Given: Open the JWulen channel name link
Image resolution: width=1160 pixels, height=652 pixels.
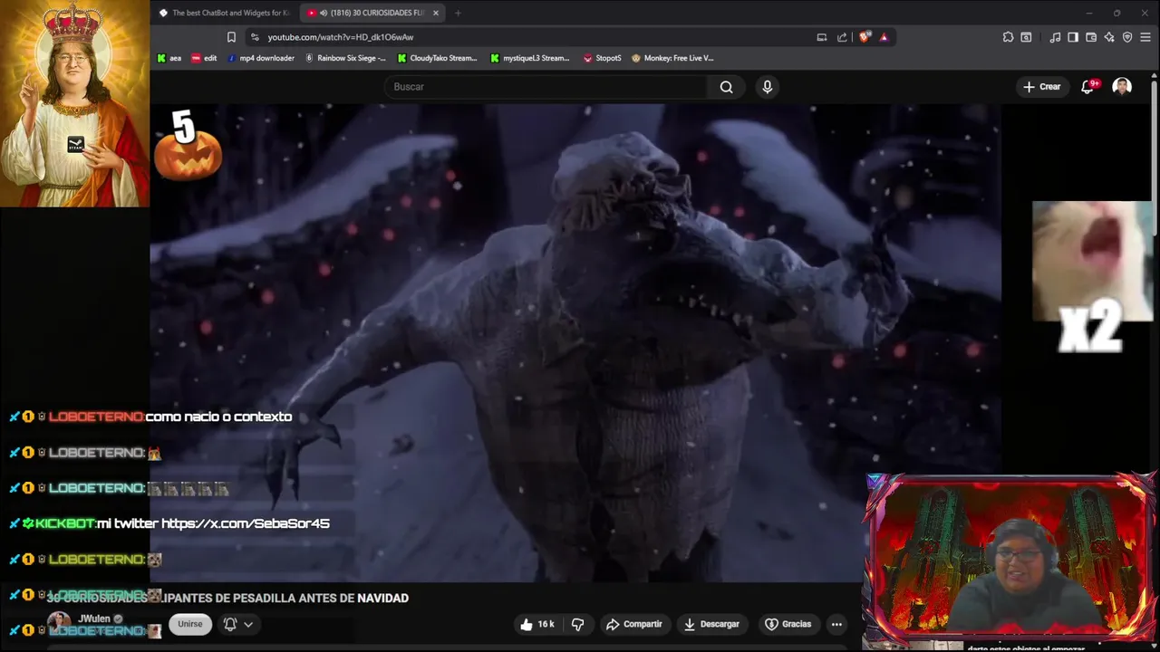Looking at the screenshot, I should 94,618.
